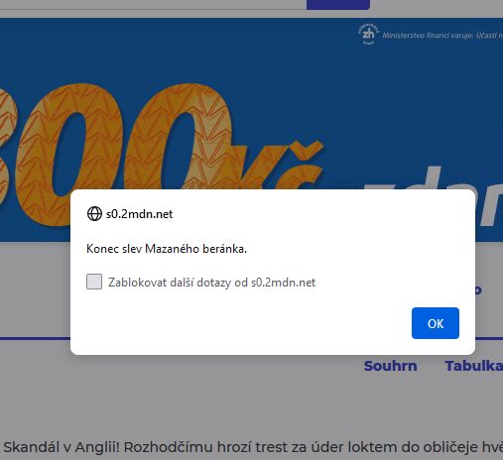Click the purple divider line left of the dialog
This screenshot has width=503, height=460.
35,338
